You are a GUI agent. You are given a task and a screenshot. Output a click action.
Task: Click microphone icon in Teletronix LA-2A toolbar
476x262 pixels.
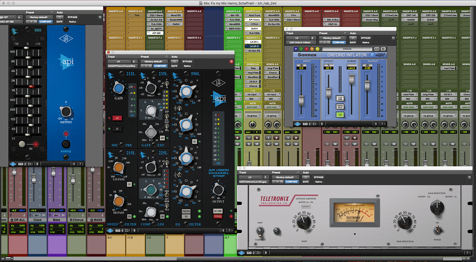click(x=266, y=253)
